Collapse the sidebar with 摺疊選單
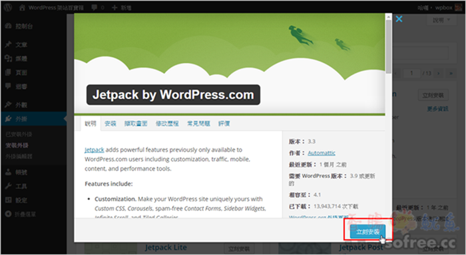 (20, 214)
